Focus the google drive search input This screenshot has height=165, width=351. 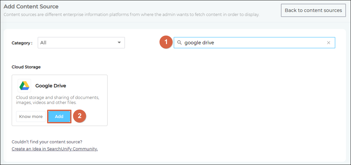[254, 43]
